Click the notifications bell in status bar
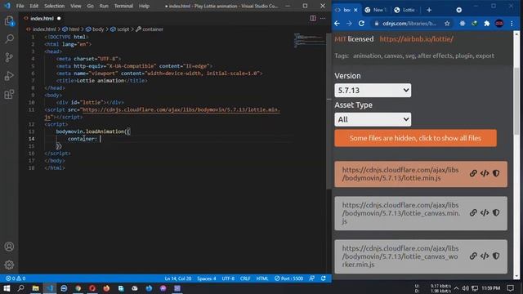The height and width of the screenshot is (294, 523). (x=324, y=278)
